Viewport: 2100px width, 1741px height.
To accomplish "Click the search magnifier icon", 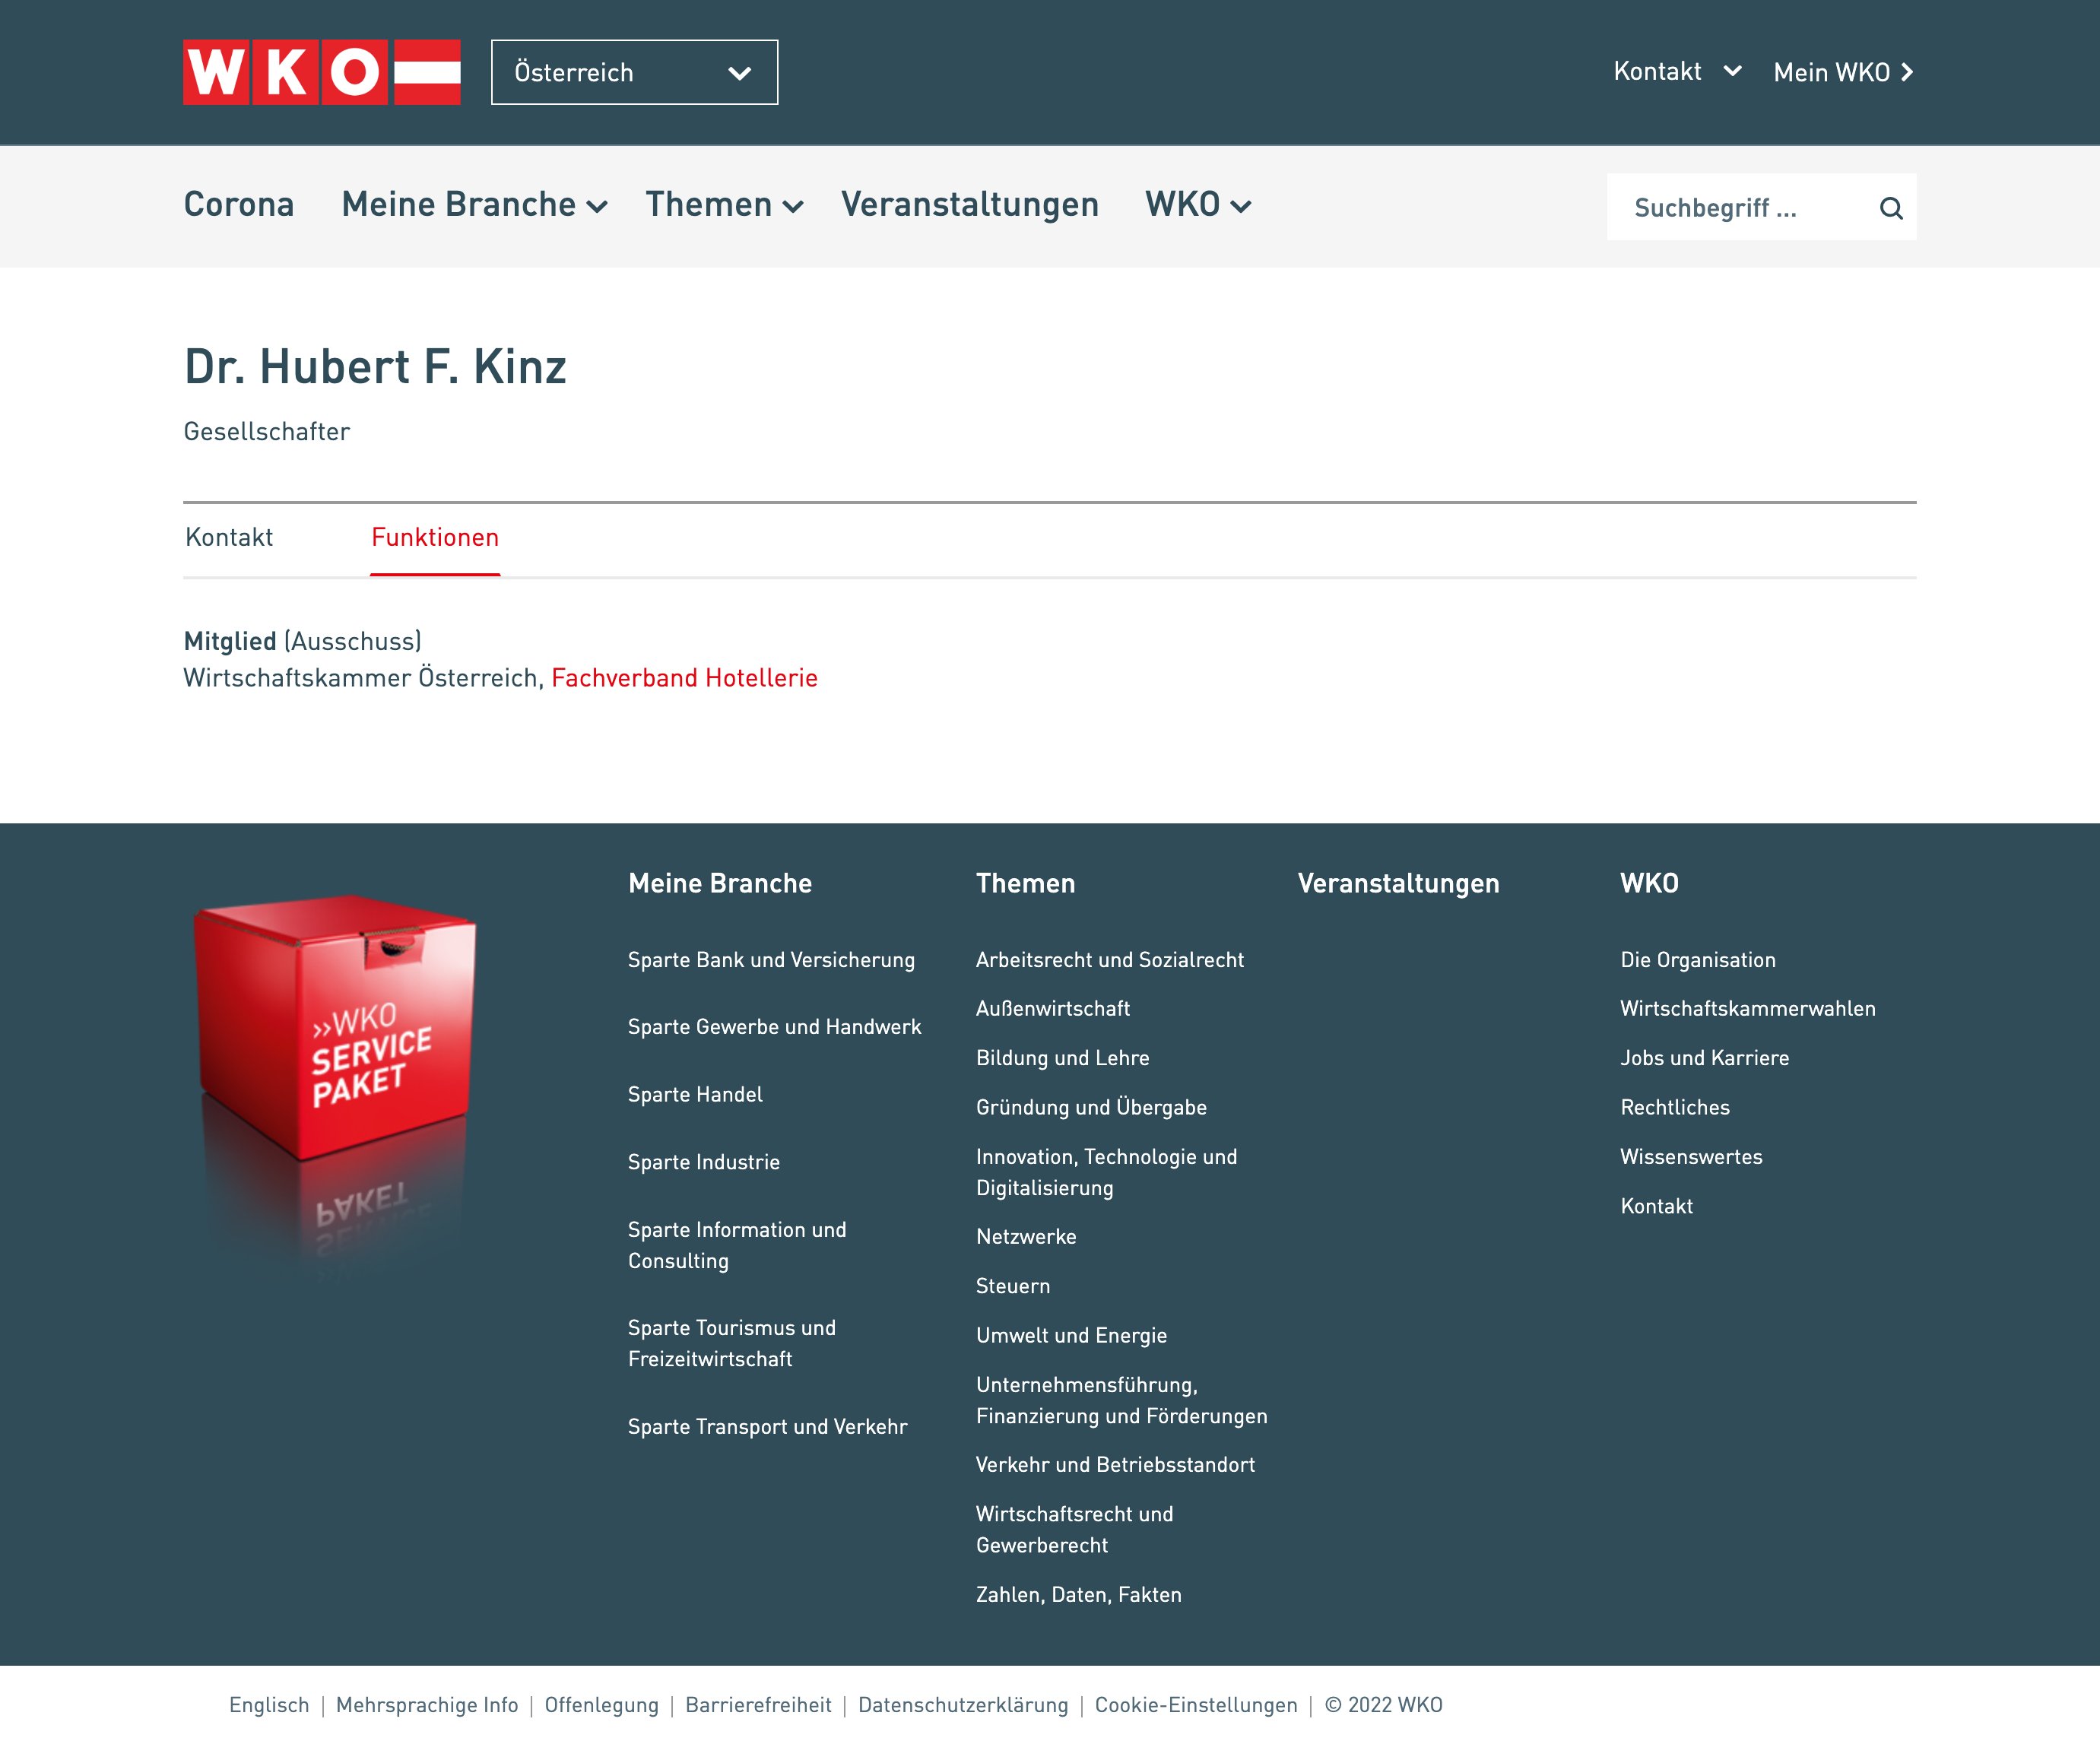I will pos(1890,208).
